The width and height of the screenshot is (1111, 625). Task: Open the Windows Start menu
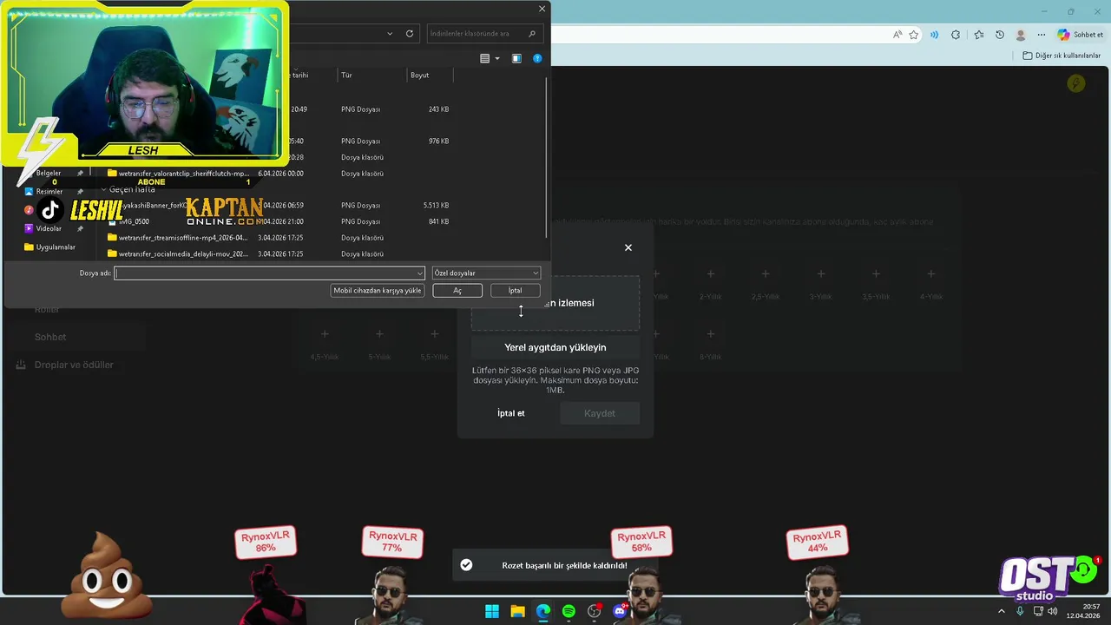click(492, 611)
